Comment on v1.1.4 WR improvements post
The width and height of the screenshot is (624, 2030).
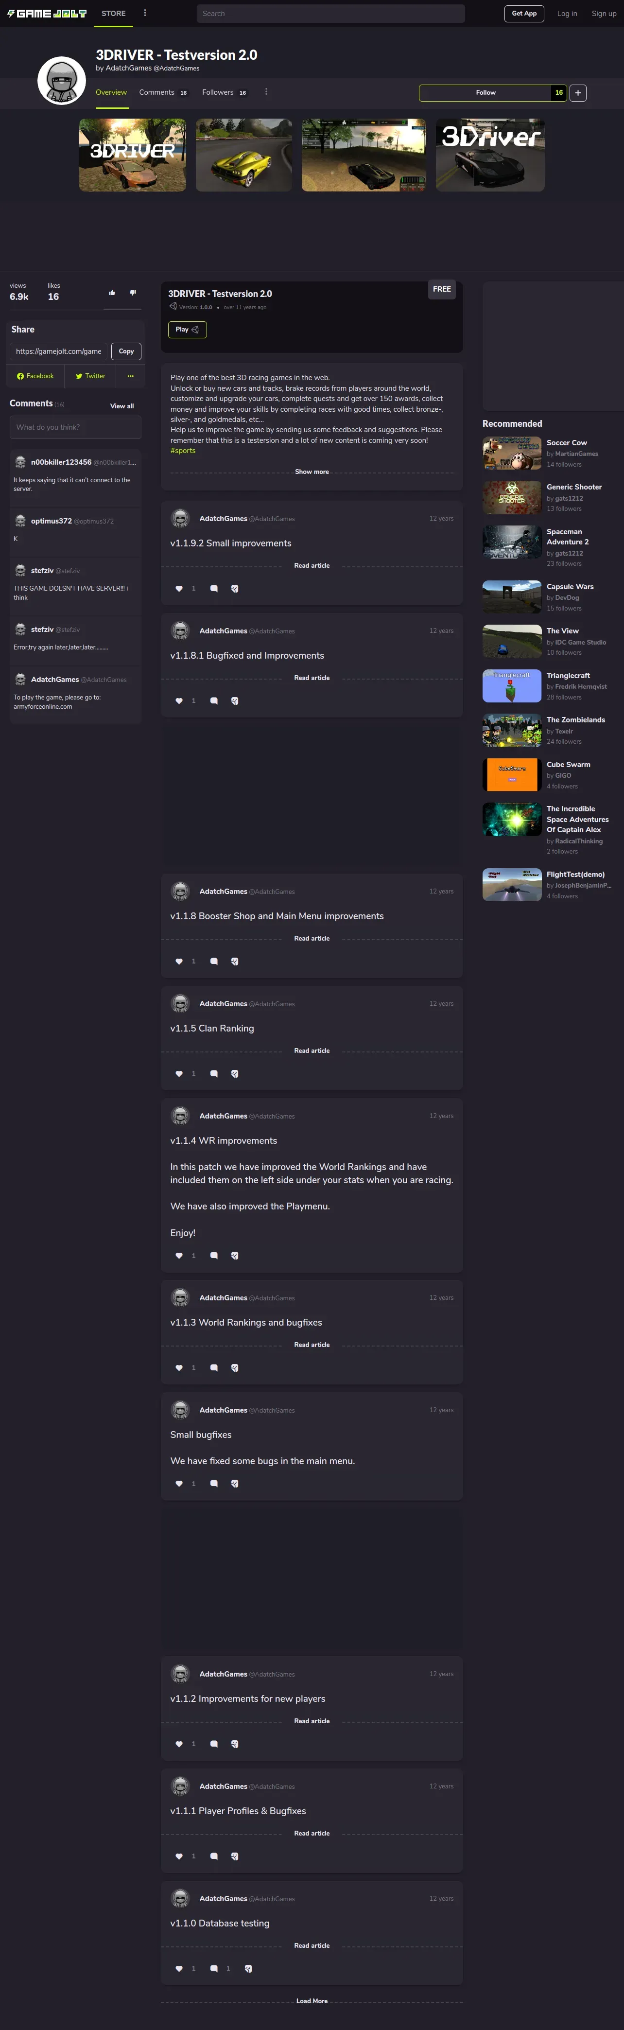pyautogui.click(x=213, y=1255)
